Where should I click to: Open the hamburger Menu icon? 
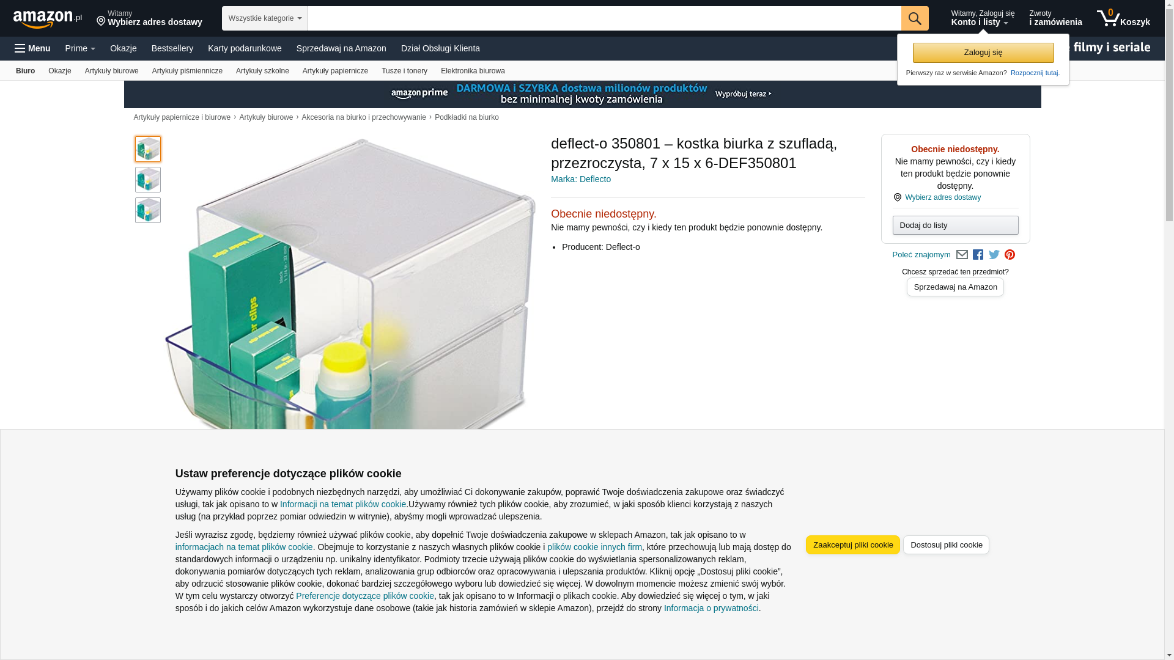coord(32,48)
